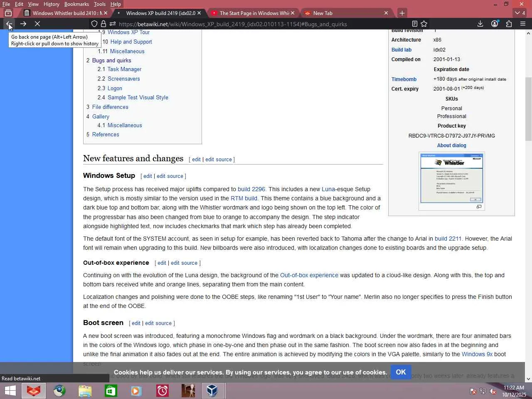The width and height of the screenshot is (532, 399).
Task: Open the History menu
Action: coord(52,4)
